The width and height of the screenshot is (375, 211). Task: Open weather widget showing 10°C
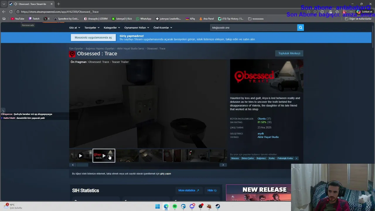click(13, 206)
